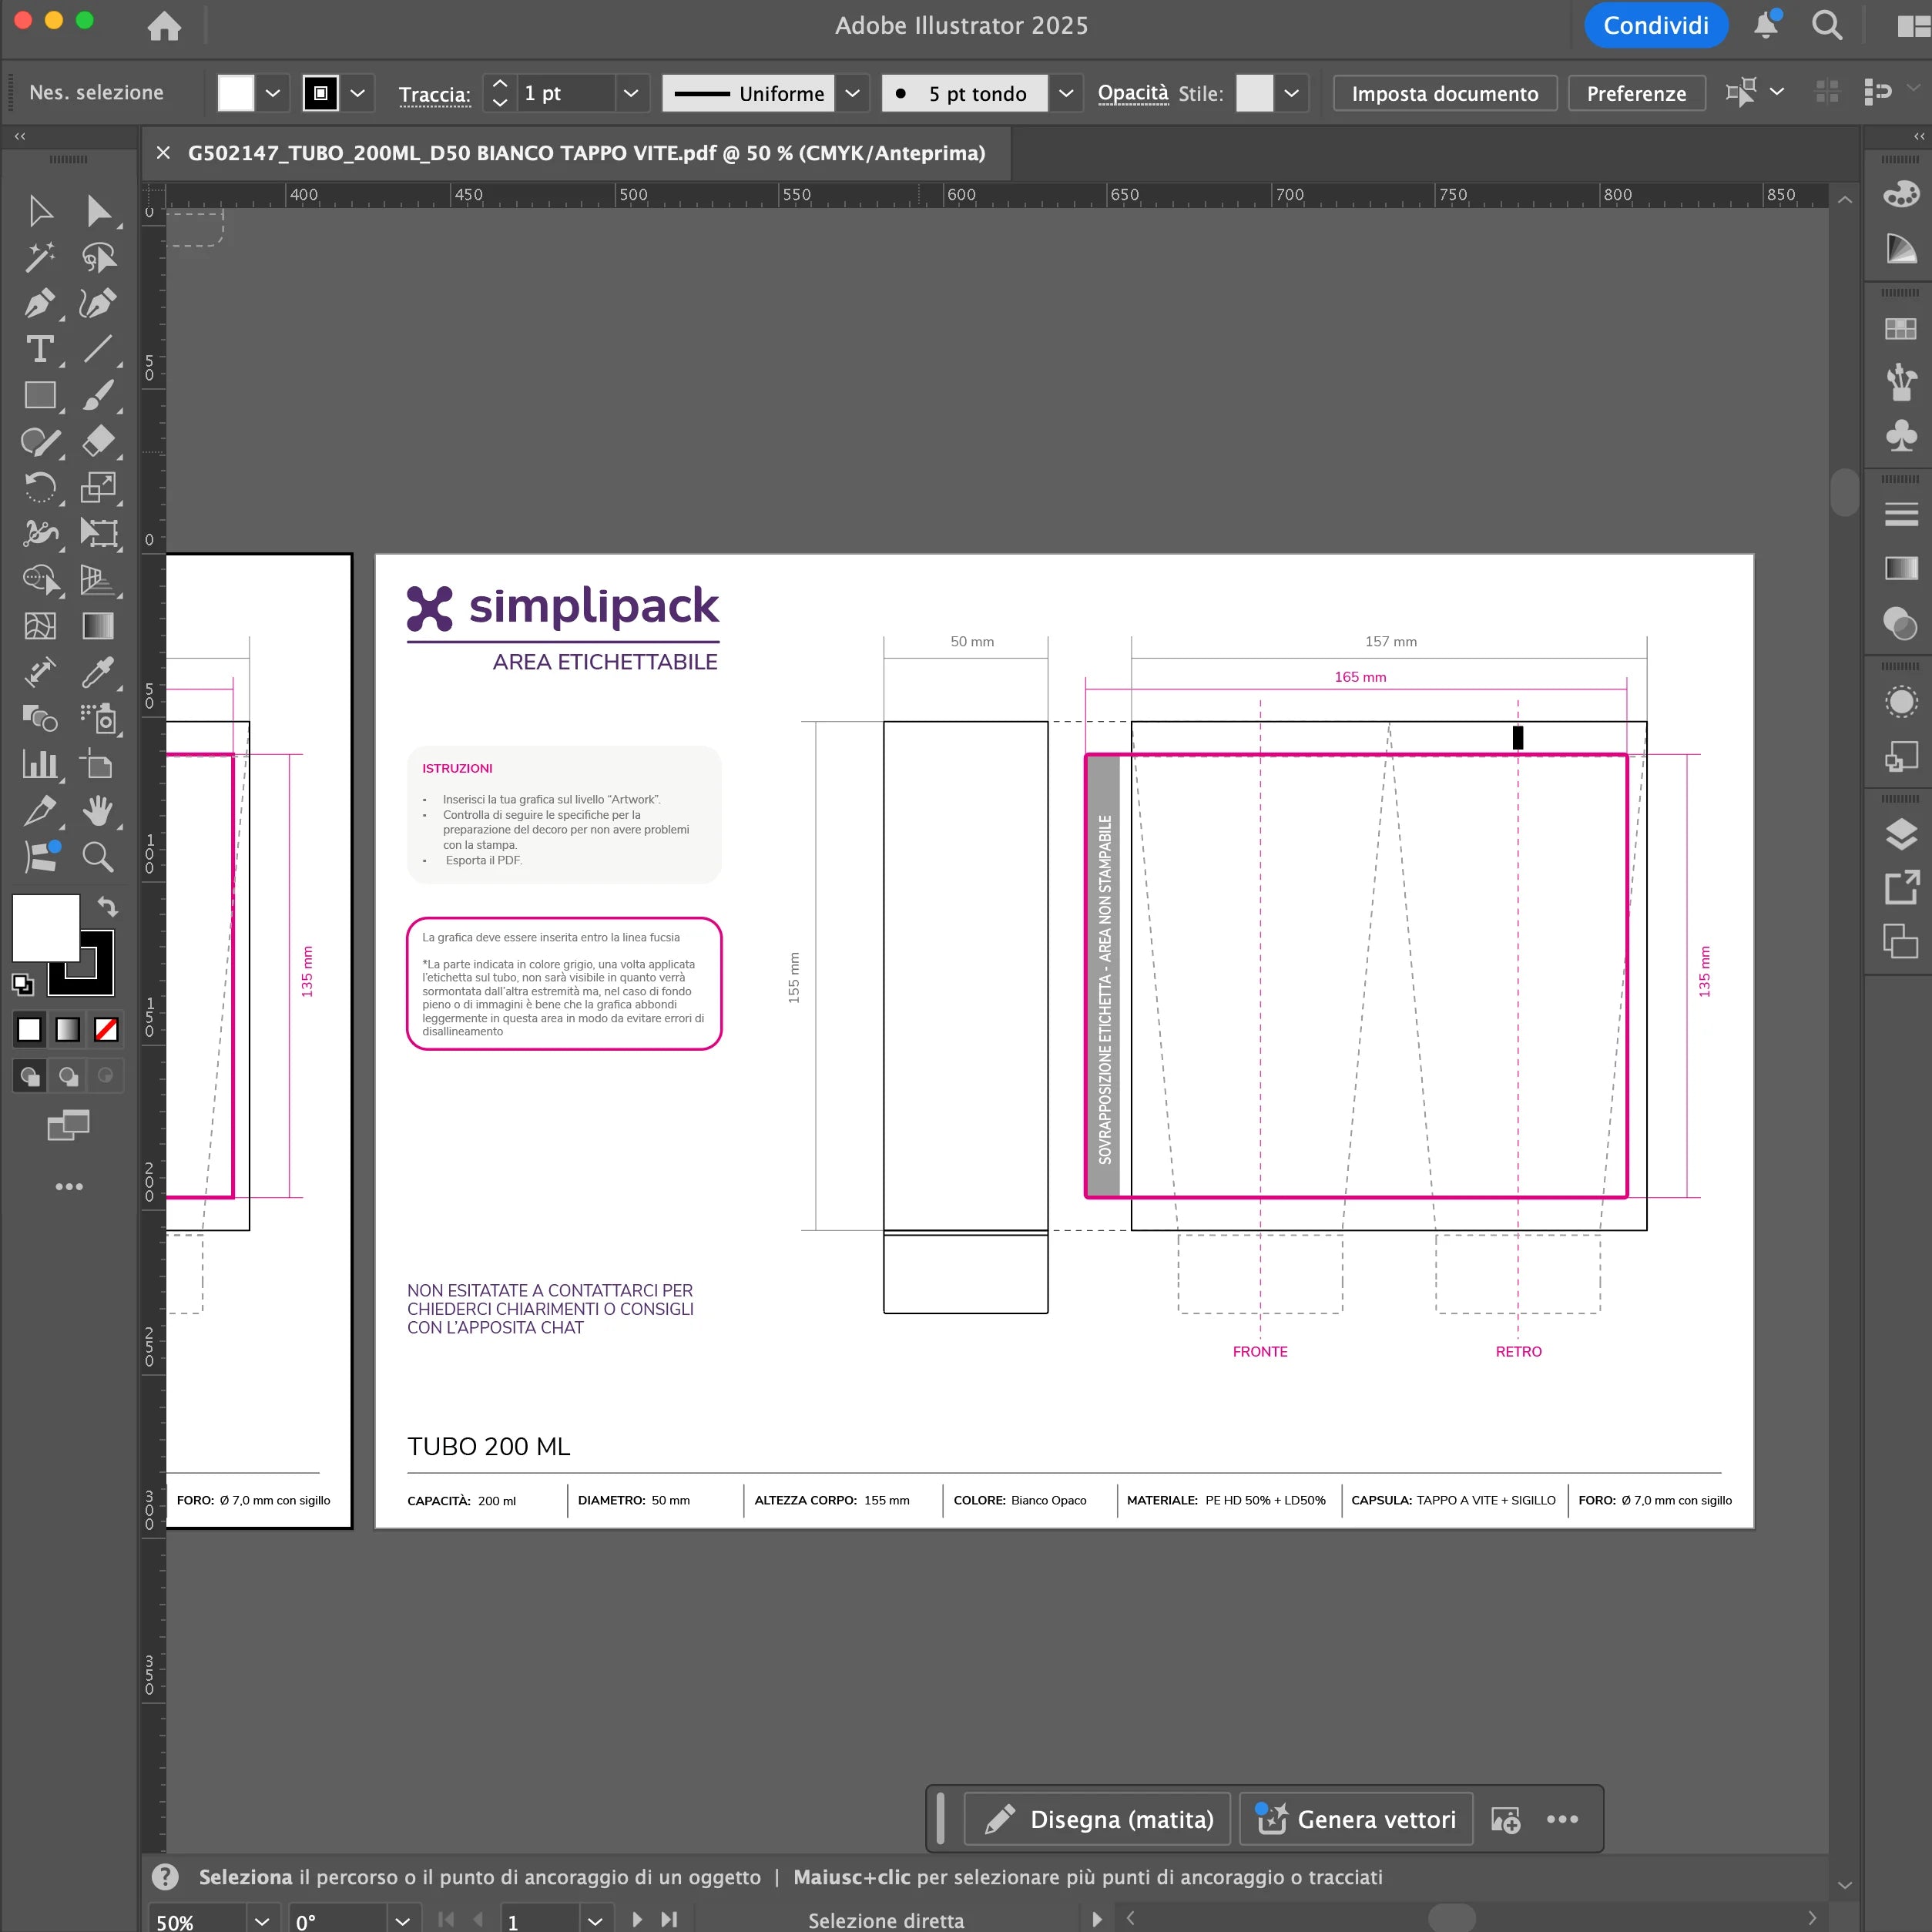Viewport: 1932px width, 1932px height.
Task: Increase stroke weight with up stepper
Action: click(x=500, y=84)
